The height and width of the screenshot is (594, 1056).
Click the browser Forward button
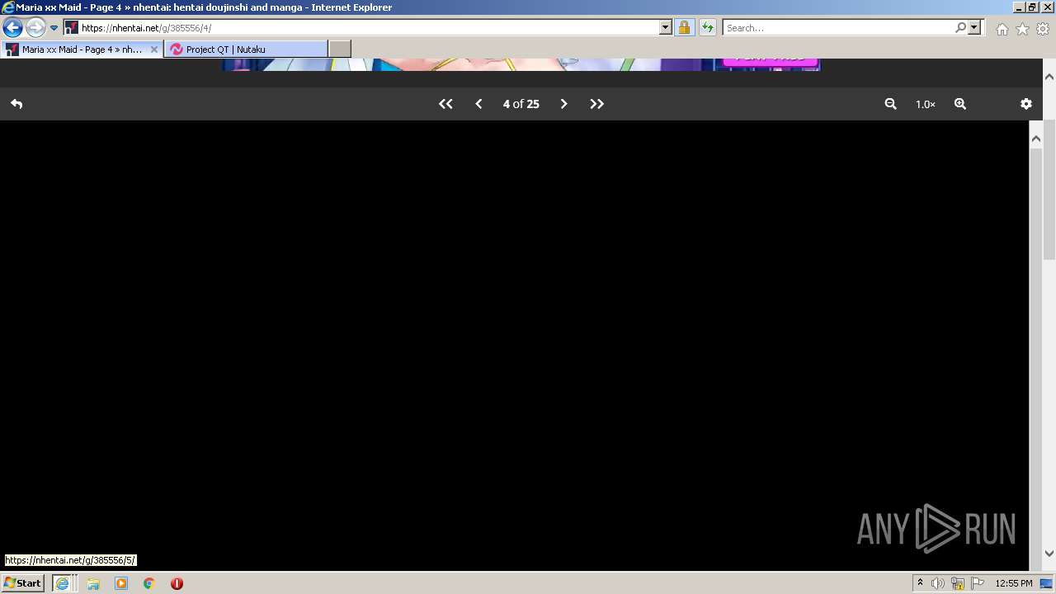35,27
